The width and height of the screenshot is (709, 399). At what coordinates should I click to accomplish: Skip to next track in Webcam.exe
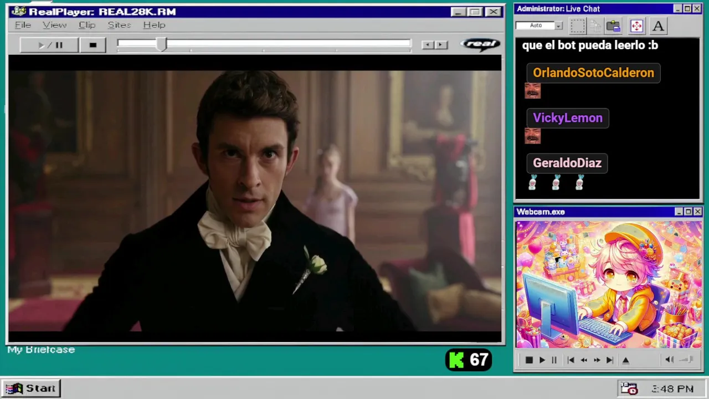coord(609,360)
